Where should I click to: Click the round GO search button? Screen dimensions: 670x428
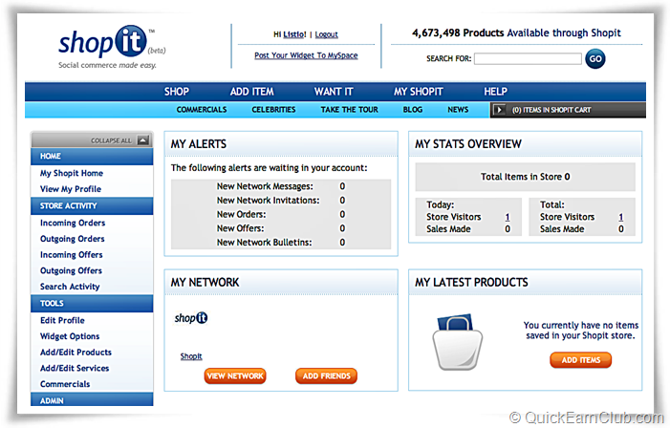point(595,59)
